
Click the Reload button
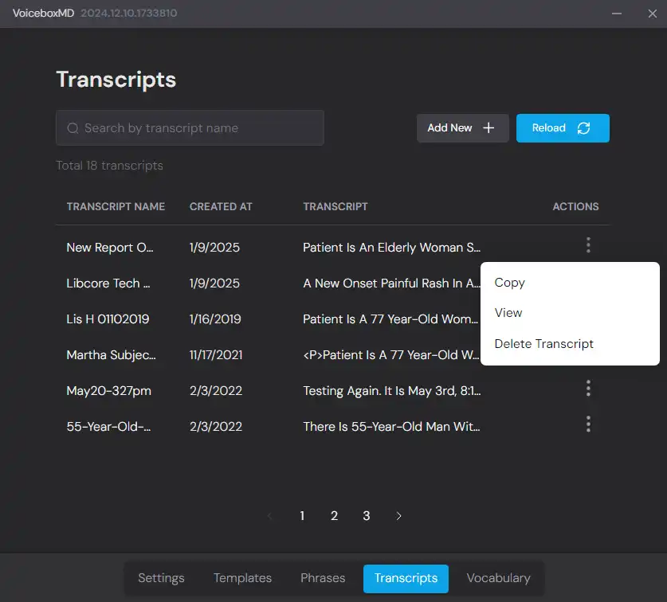point(563,128)
